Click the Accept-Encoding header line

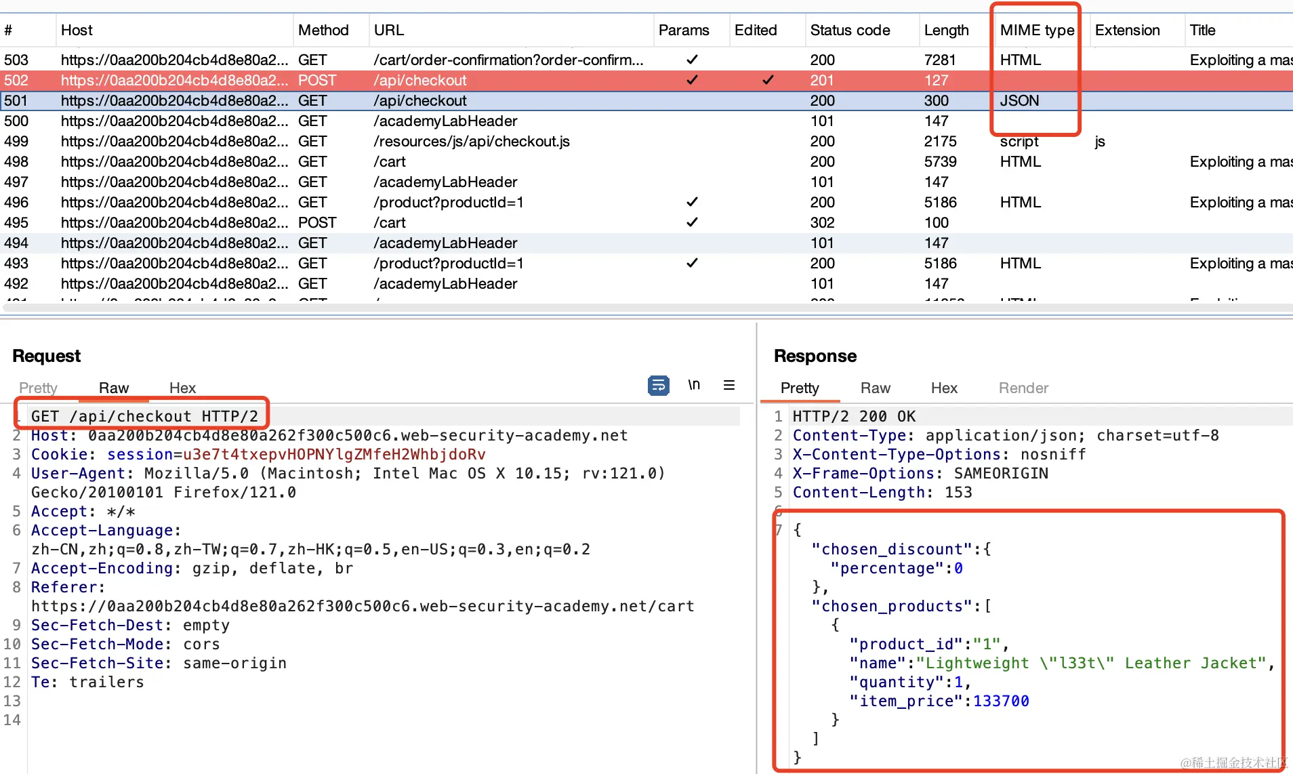click(x=192, y=568)
